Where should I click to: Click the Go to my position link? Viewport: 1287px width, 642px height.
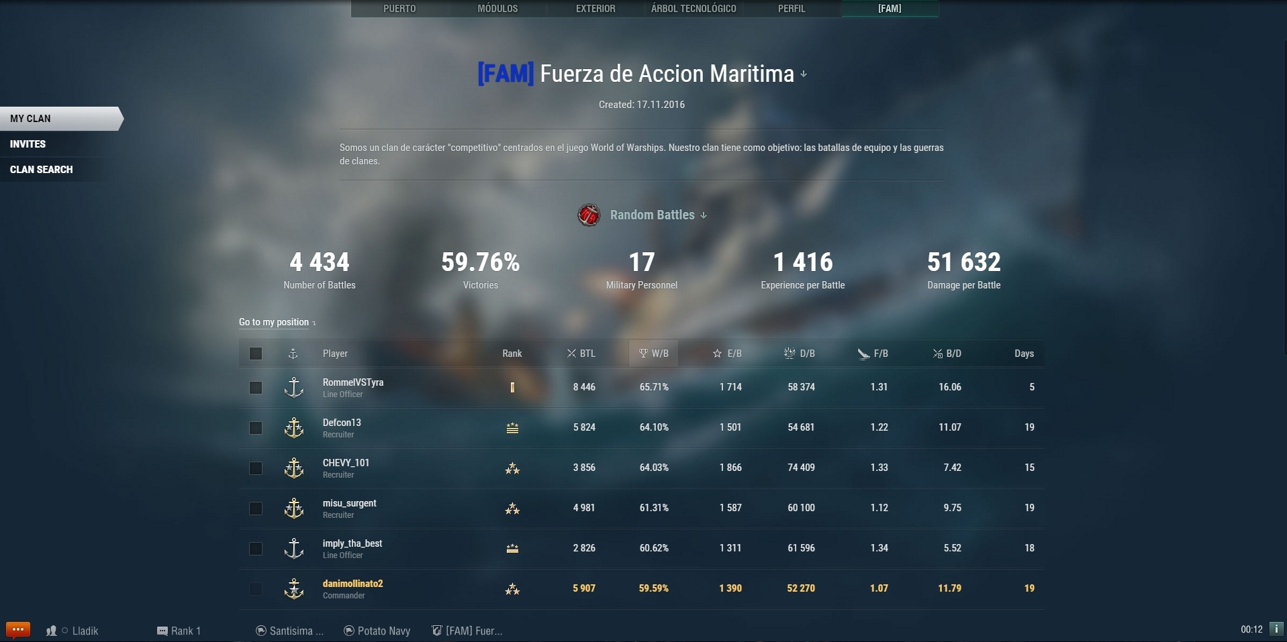[x=273, y=322]
